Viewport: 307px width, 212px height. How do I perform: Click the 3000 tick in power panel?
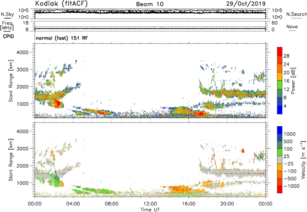[x=22, y=70]
